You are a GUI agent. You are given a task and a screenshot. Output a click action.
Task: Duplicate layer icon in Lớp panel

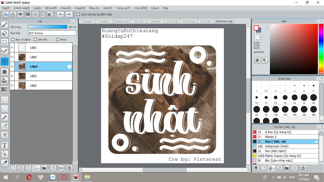point(53,168)
